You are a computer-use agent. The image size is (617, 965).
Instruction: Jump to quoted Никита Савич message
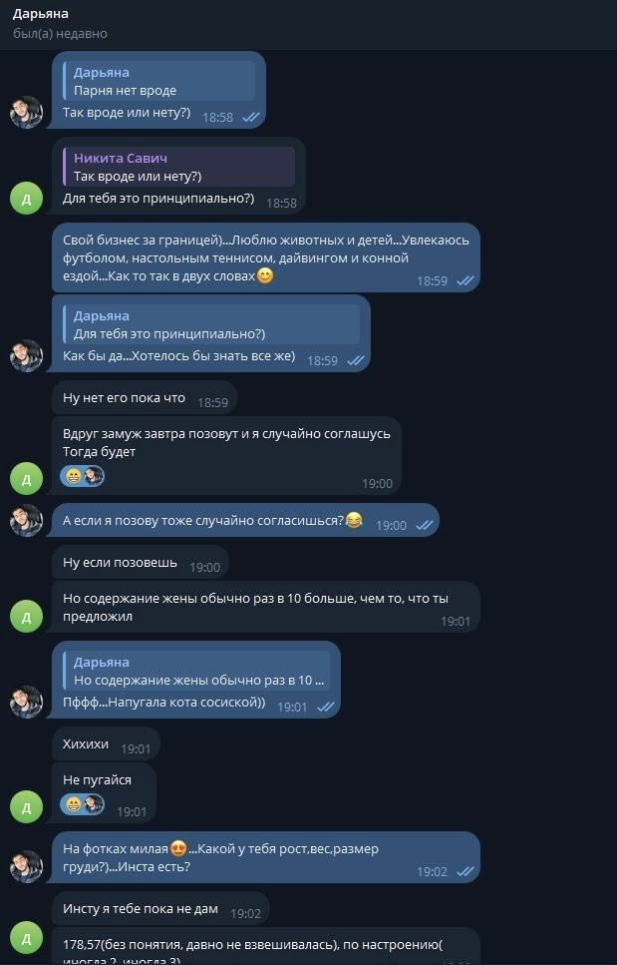coord(179,167)
